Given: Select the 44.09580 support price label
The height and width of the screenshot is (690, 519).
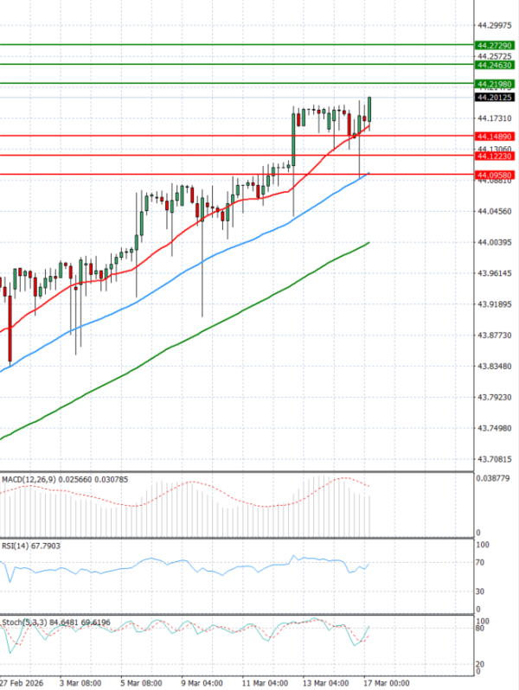Looking at the screenshot, I should (495, 175).
